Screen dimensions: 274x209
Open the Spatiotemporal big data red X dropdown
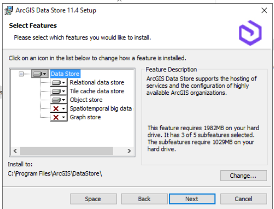59,109
